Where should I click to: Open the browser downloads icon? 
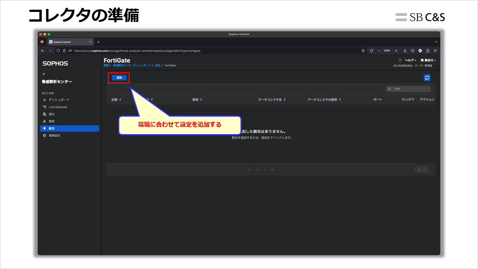click(405, 51)
